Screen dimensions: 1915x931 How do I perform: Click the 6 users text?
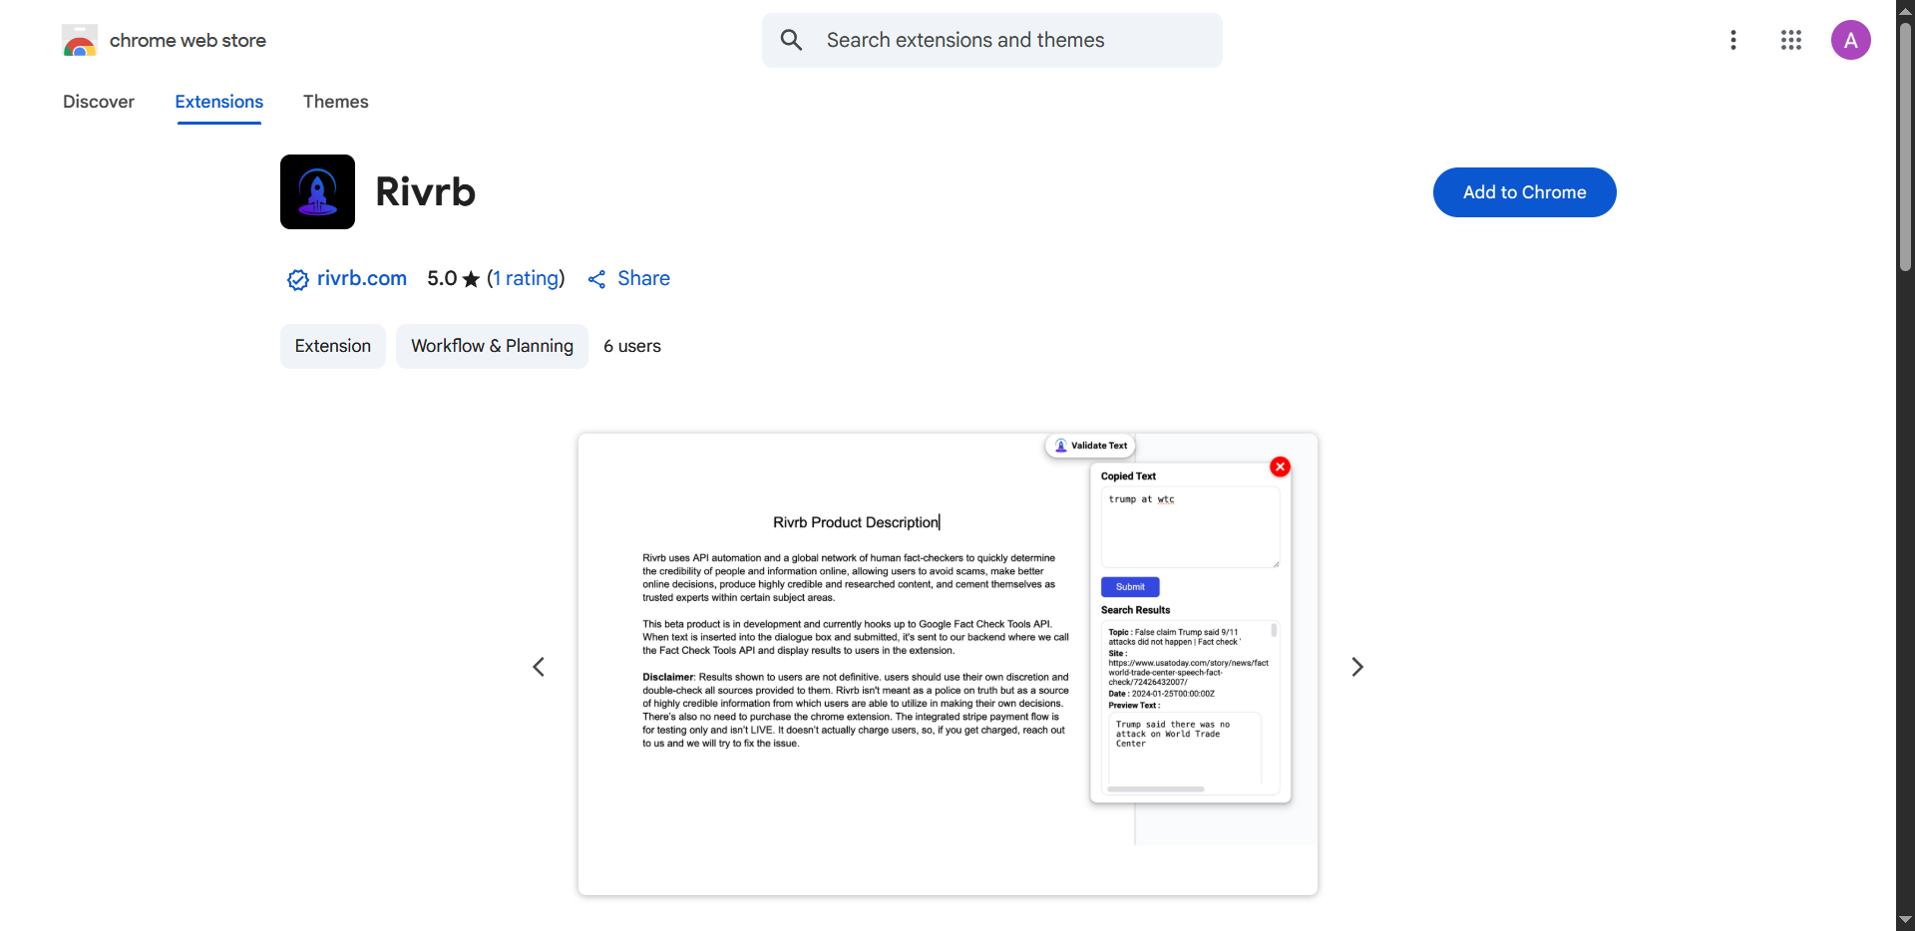point(632,346)
